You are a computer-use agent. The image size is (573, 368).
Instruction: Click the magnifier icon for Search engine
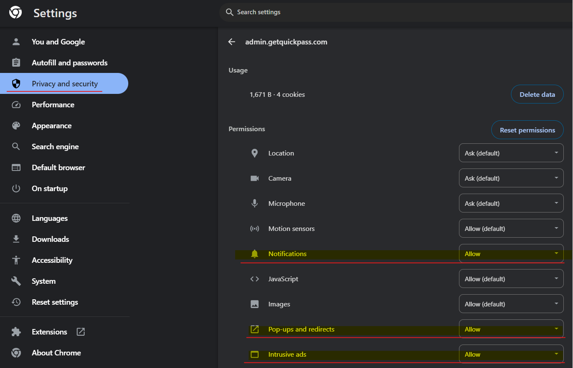coord(16,146)
